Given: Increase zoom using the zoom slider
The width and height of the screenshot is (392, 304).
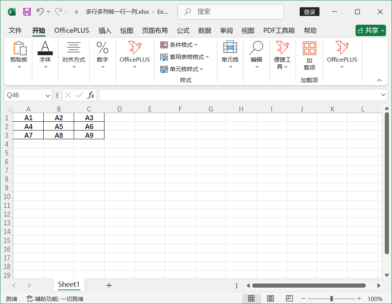Looking at the screenshot, I should coord(359,298).
